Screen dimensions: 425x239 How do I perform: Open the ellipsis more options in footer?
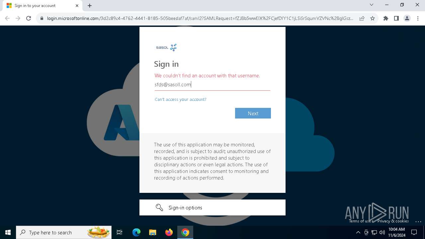point(418,221)
